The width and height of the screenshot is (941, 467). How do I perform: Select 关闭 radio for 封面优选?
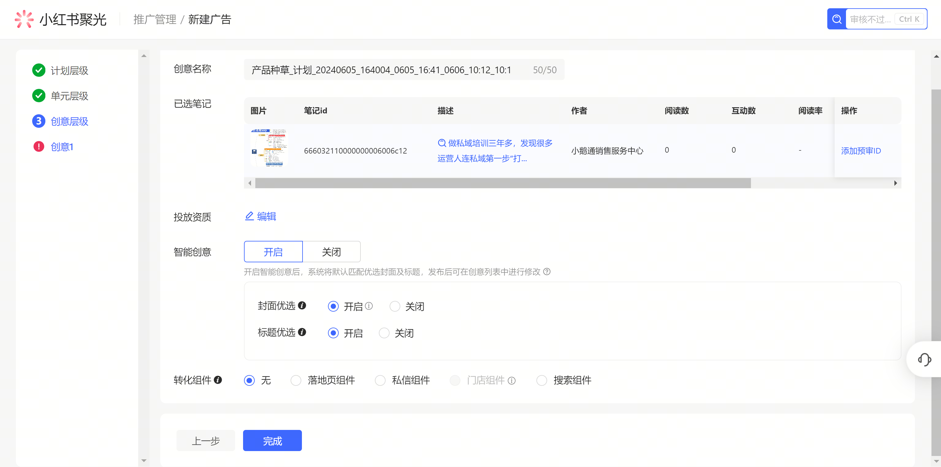click(395, 306)
